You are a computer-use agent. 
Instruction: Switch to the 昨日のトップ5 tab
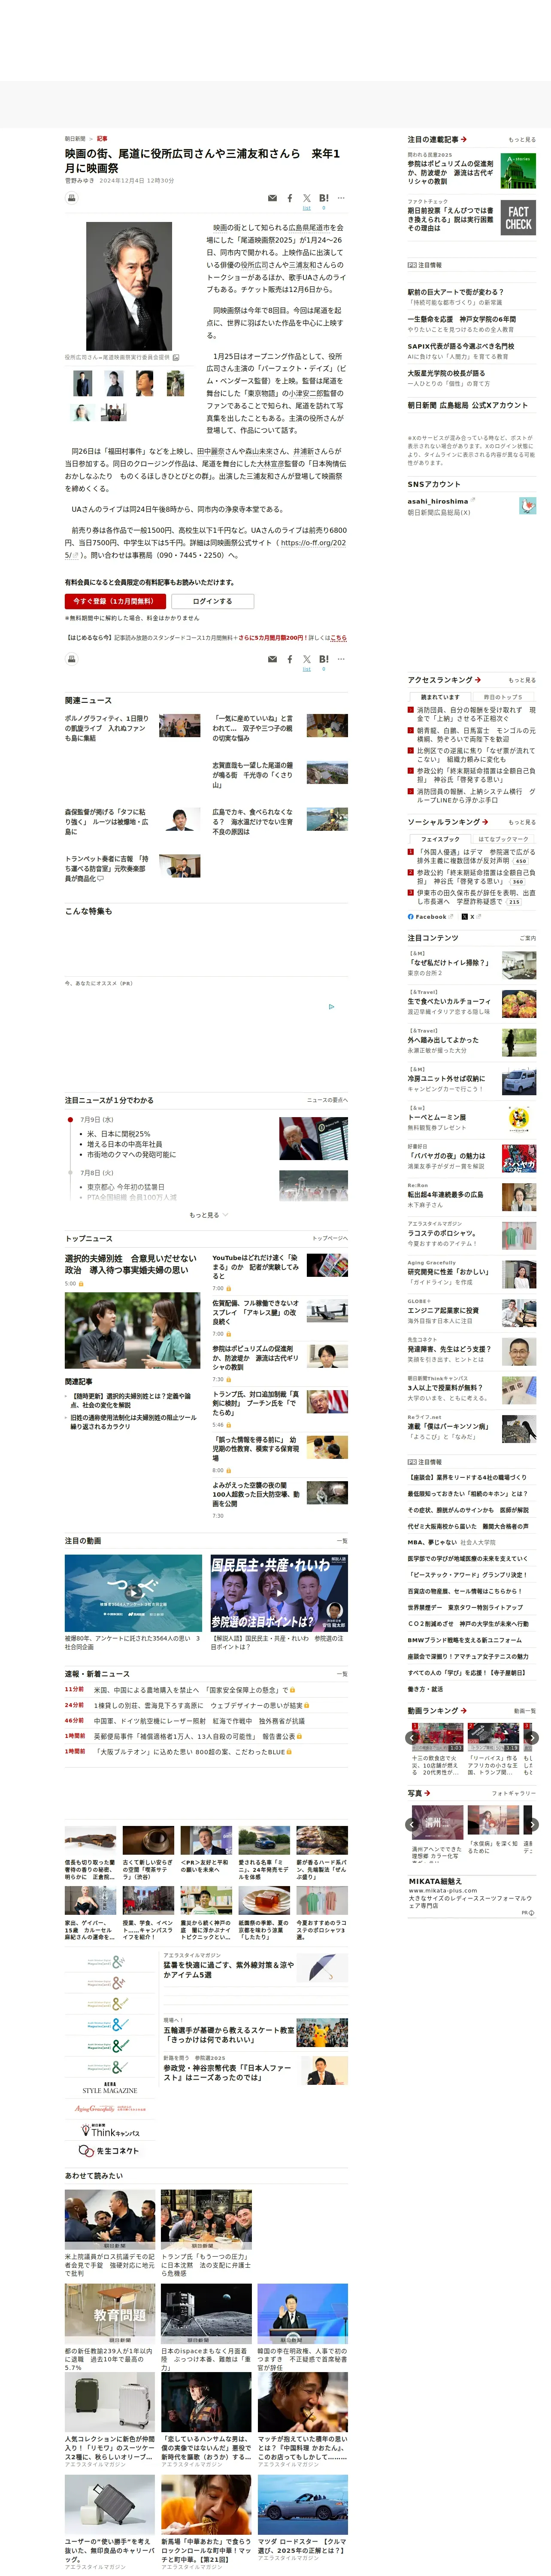(x=503, y=697)
